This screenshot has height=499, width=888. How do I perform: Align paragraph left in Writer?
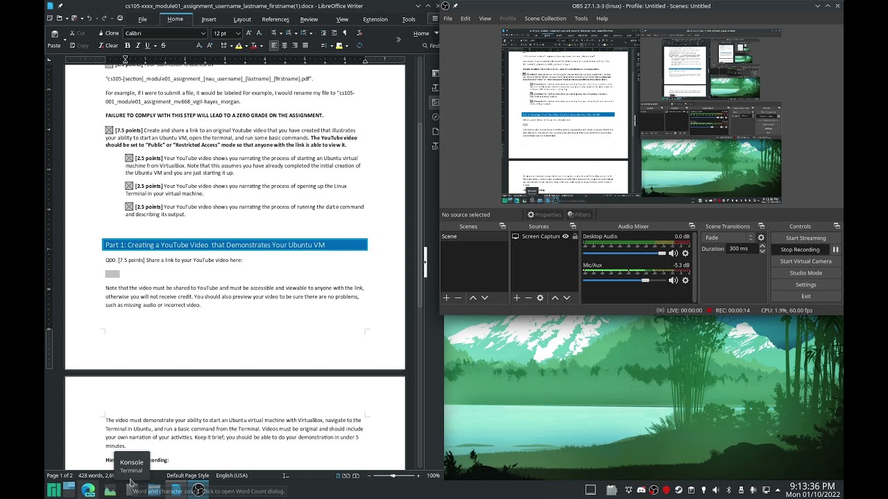pyautogui.click(x=274, y=46)
